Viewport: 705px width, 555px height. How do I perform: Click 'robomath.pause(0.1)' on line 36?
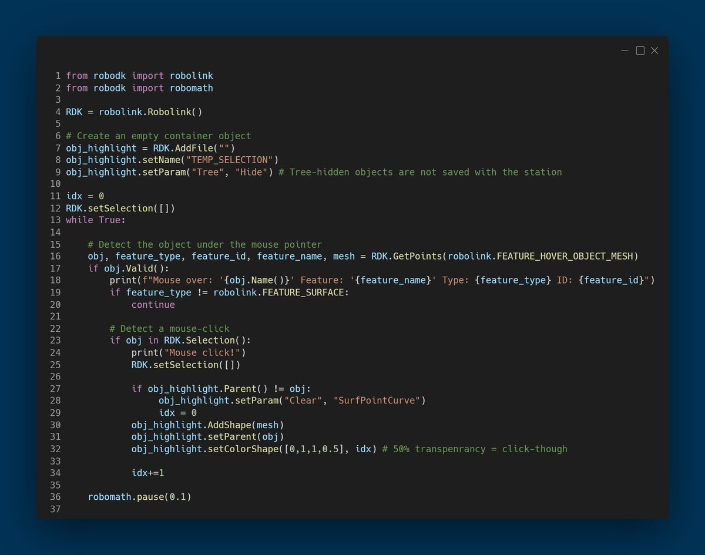click(140, 497)
